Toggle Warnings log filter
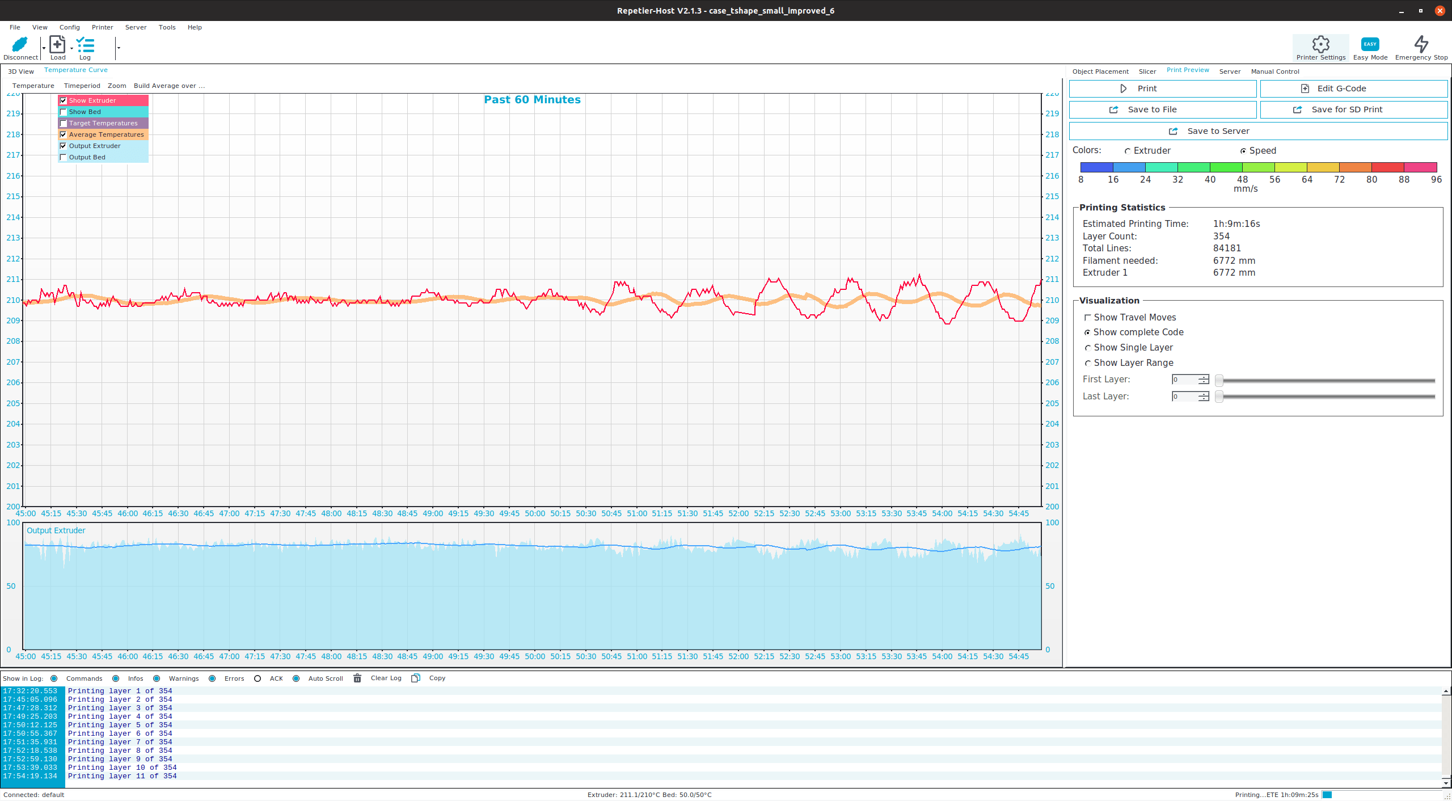This screenshot has width=1452, height=801. pos(157,678)
